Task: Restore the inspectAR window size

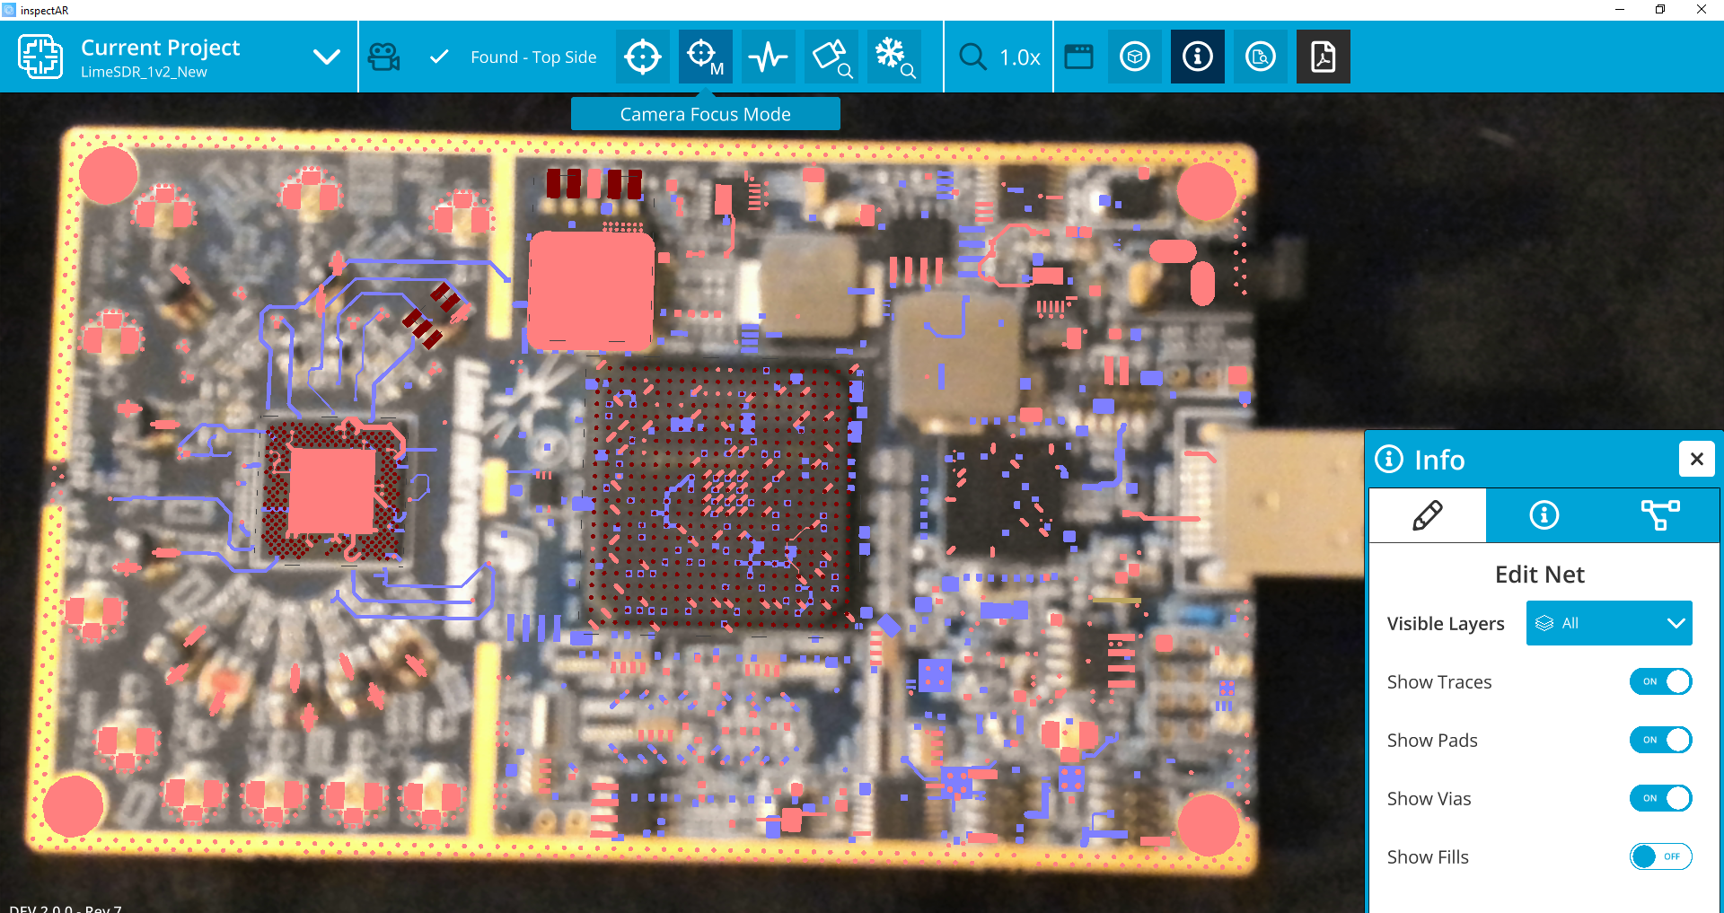Action: 1660,10
